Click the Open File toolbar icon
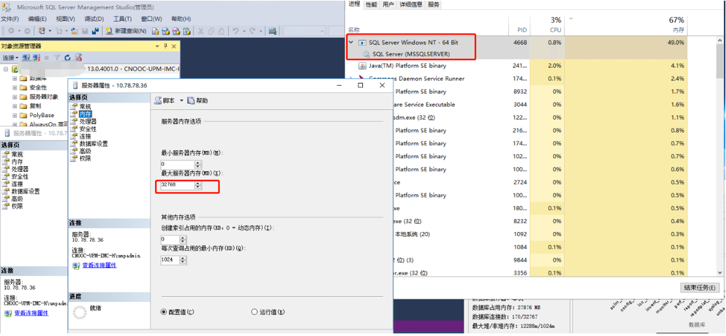 [75, 31]
